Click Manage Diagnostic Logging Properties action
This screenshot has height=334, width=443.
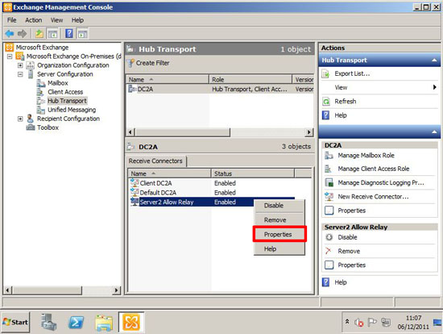click(381, 183)
